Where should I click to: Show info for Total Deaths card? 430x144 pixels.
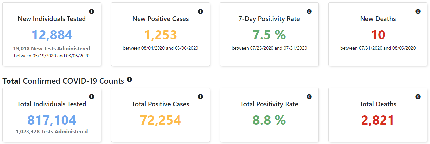click(418, 97)
